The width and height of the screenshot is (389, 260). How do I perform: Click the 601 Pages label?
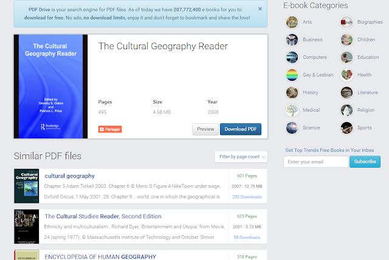click(x=247, y=176)
